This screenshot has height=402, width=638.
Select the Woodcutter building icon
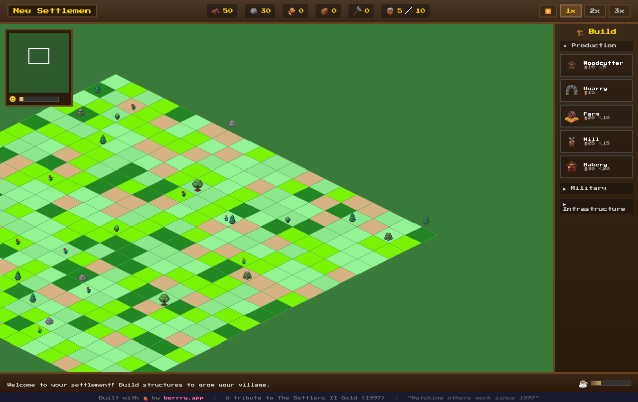[x=572, y=65]
